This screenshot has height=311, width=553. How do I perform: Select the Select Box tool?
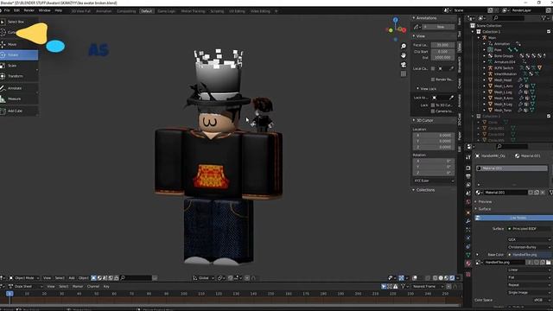coord(19,22)
